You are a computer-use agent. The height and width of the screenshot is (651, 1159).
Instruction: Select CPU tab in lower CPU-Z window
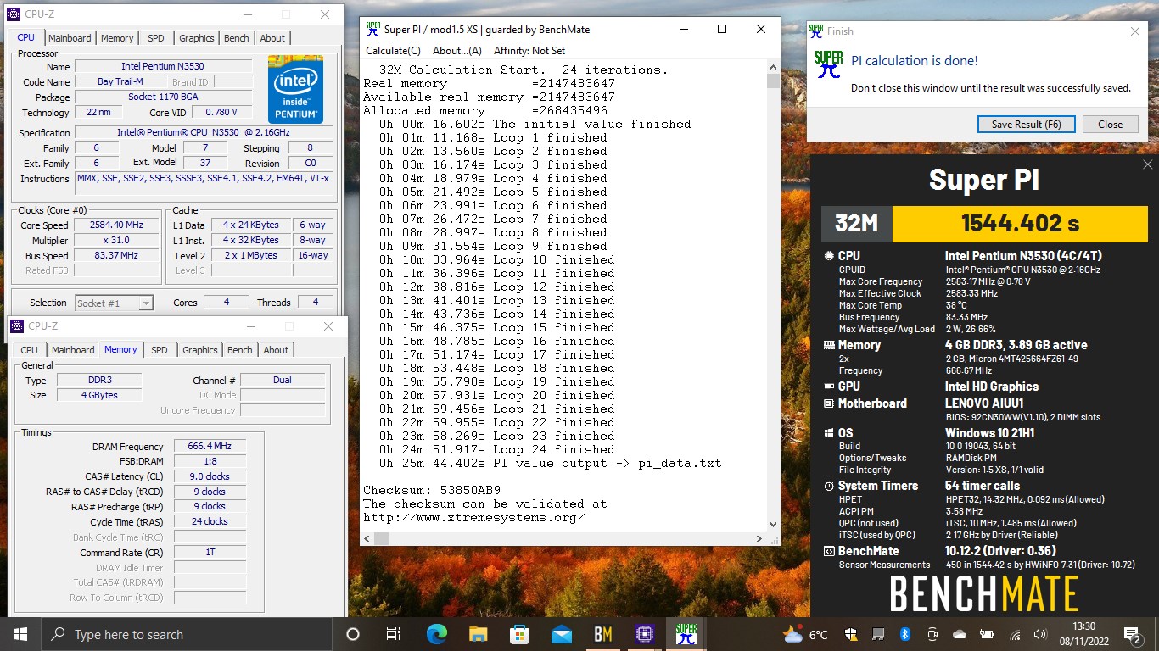pos(30,350)
